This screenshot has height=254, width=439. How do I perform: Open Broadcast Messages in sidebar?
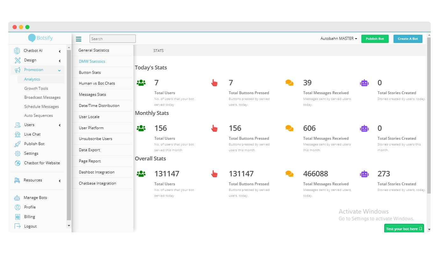click(x=42, y=97)
